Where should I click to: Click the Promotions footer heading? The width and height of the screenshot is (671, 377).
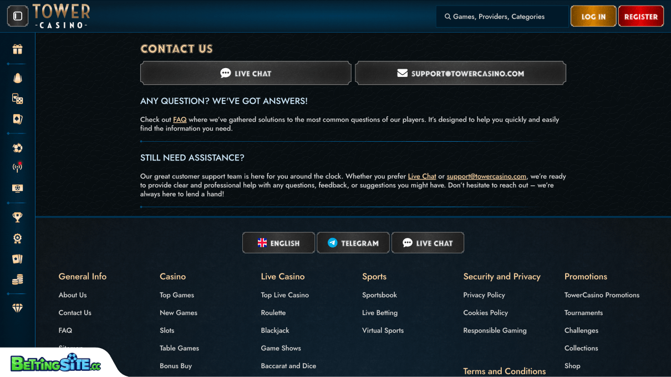(586, 276)
